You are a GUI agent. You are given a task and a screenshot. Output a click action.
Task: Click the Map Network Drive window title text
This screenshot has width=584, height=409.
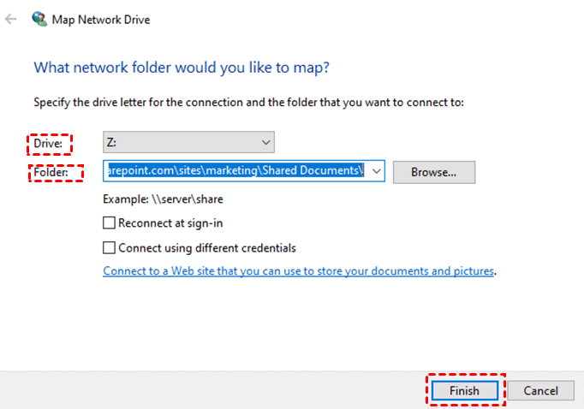(x=101, y=18)
